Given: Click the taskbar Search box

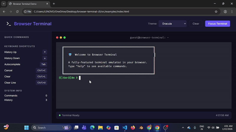Looking at the screenshot, I should 51,128.
